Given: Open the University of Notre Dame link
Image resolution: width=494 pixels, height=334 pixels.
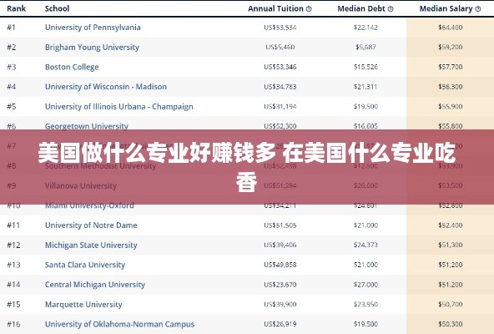Looking at the screenshot, I should click(x=91, y=225).
